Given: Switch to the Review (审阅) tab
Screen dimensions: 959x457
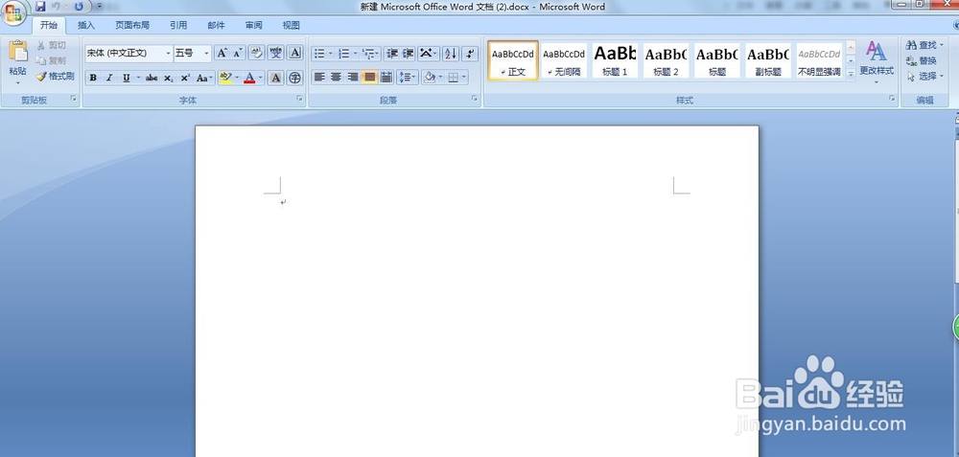Looking at the screenshot, I should pyautogui.click(x=254, y=25).
